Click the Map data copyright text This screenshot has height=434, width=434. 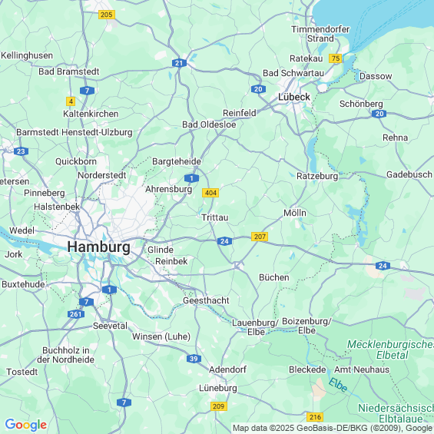333,428
